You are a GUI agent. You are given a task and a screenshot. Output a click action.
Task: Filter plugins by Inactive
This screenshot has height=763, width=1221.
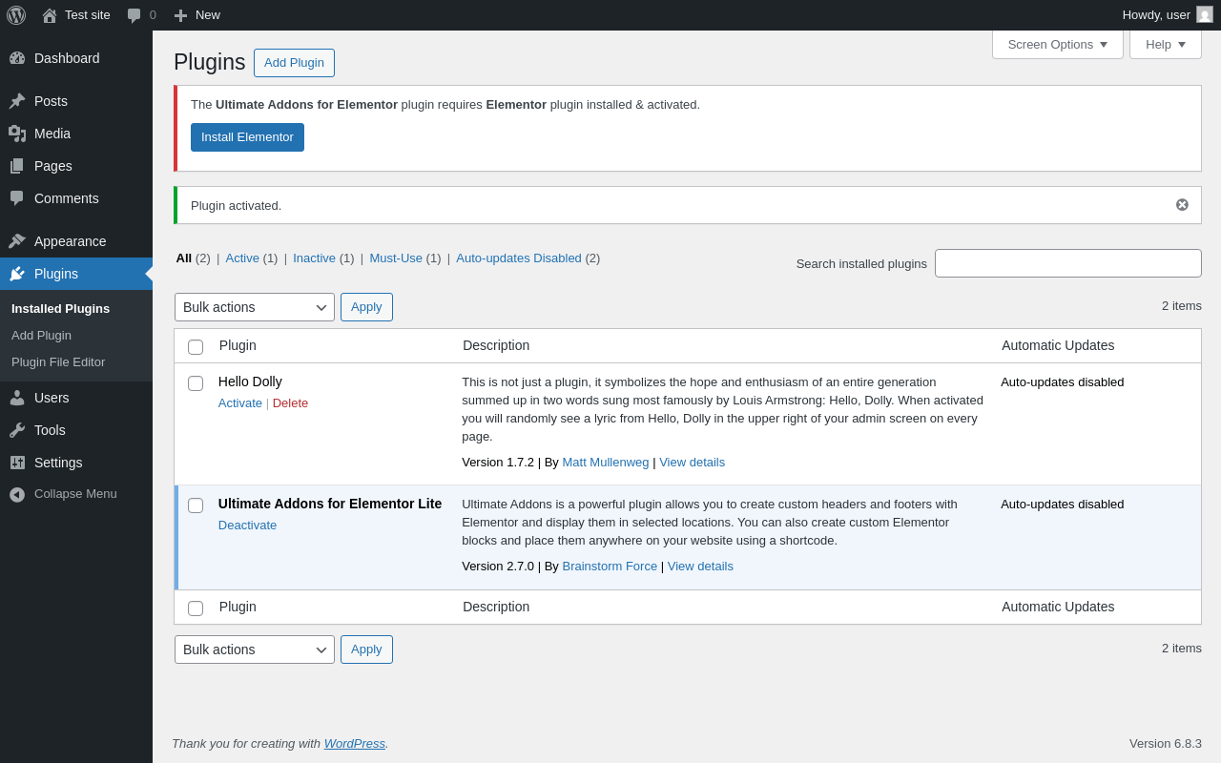pos(314,258)
